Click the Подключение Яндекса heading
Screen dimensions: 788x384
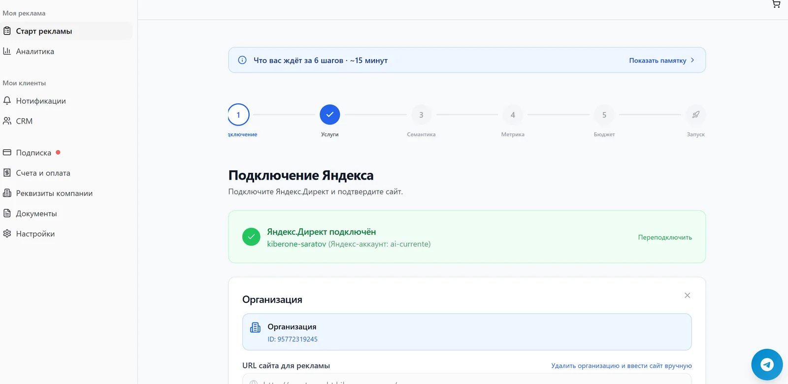pyautogui.click(x=301, y=175)
